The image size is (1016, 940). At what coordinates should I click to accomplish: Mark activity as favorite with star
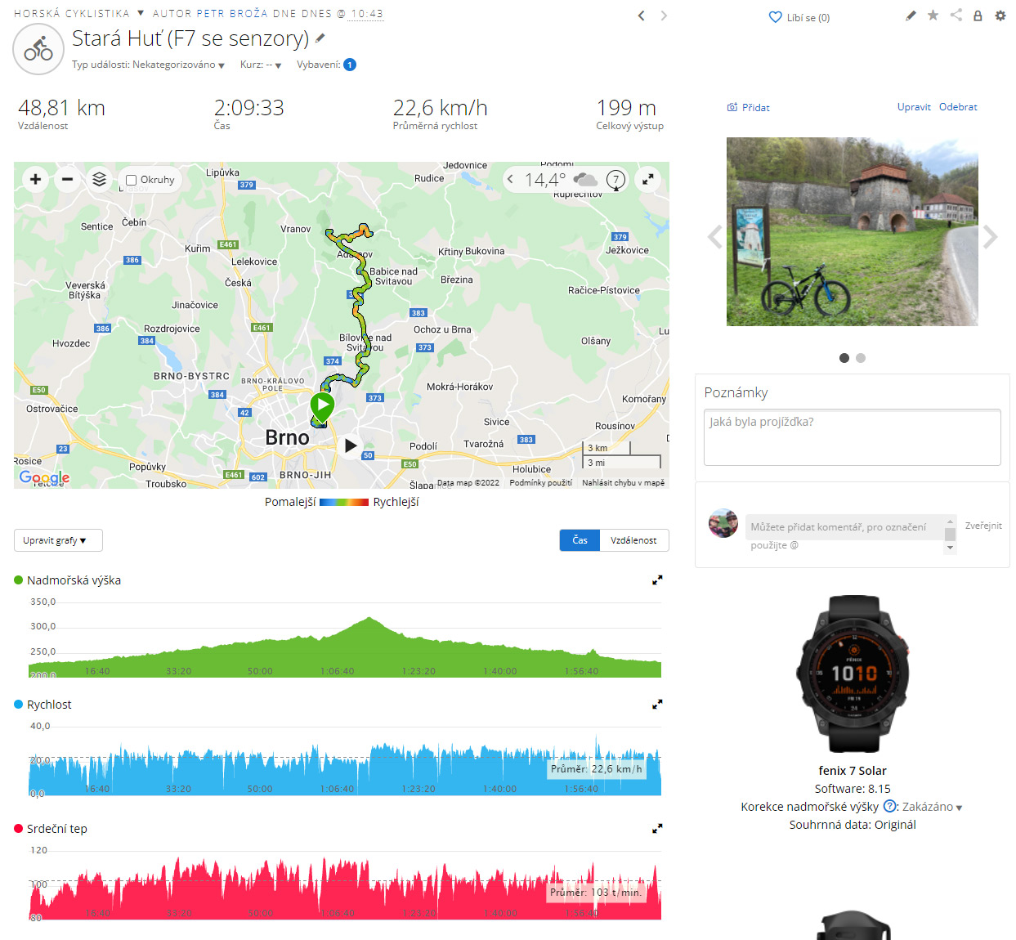(933, 16)
